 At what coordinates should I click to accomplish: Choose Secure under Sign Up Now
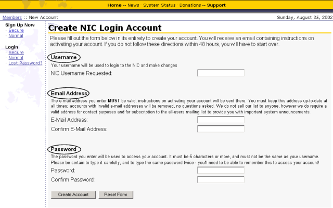[x=16, y=30]
